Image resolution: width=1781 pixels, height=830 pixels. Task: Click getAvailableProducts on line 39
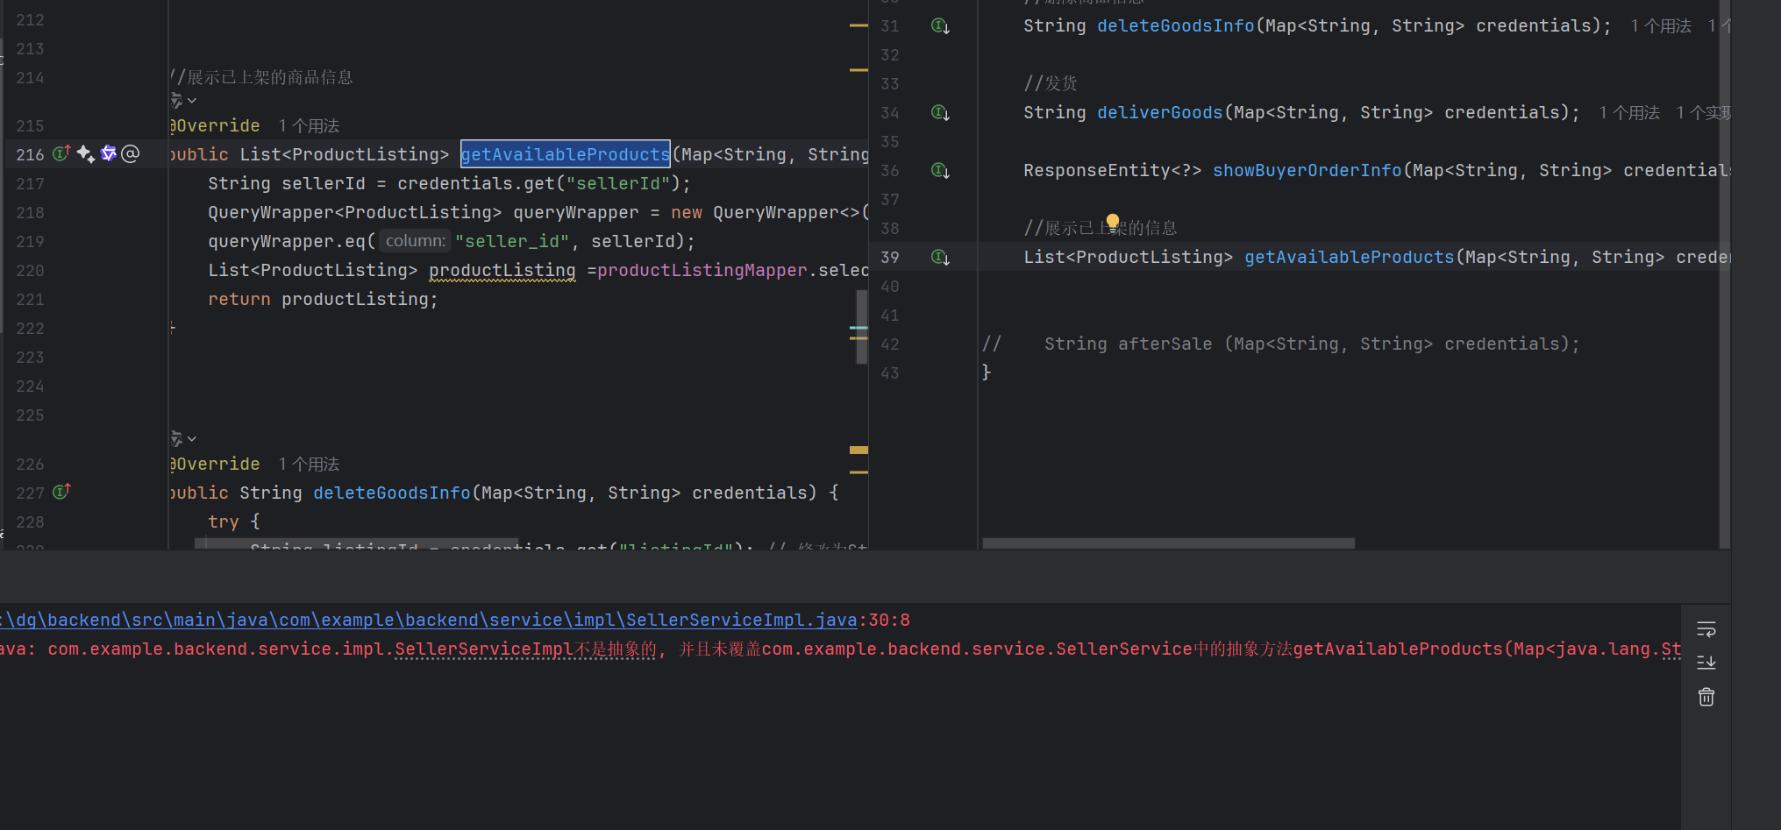tap(1350, 258)
